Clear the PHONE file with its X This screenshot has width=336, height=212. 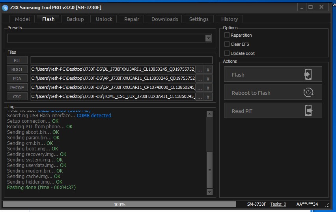coord(208,88)
